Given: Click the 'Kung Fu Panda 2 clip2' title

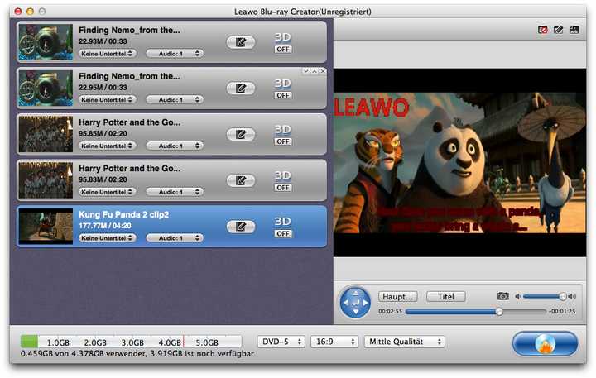Looking at the screenshot, I should point(124,215).
